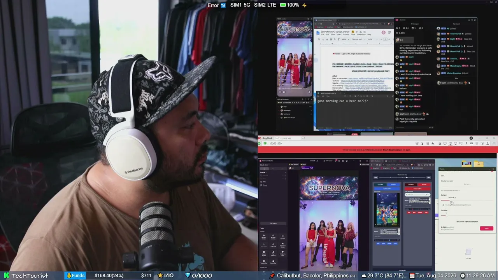498x280 pixels.
Task: Open the AnyDesk profile avatar icon
Action: [471, 138]
